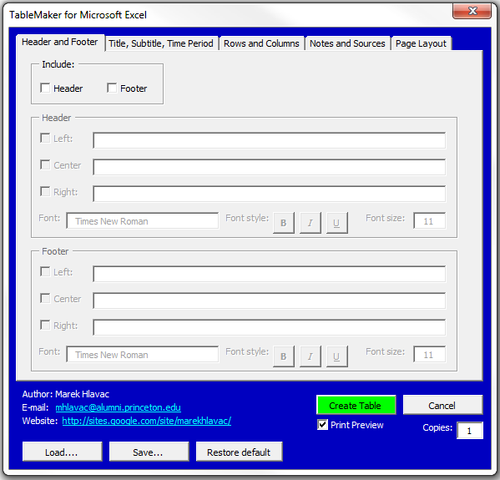Toggle Italic in Footer font style
500x480 pixels.
point(311,356)
